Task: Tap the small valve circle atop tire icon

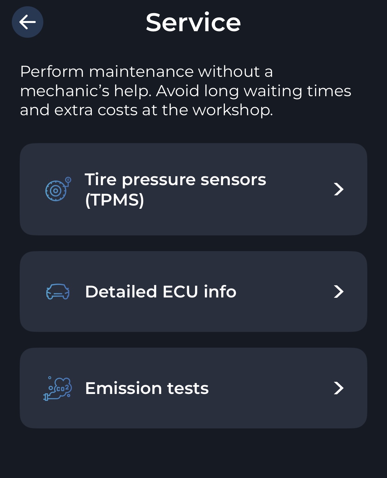Action: point(68,180)
